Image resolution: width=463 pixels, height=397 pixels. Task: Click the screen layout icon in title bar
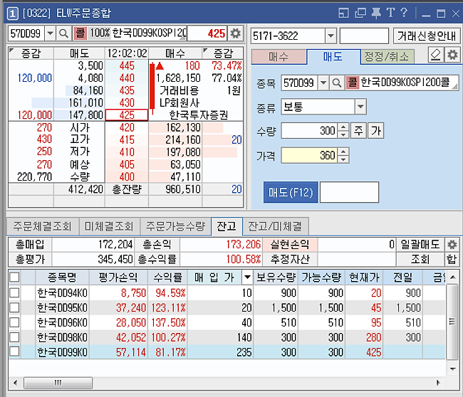click(343, 13)
